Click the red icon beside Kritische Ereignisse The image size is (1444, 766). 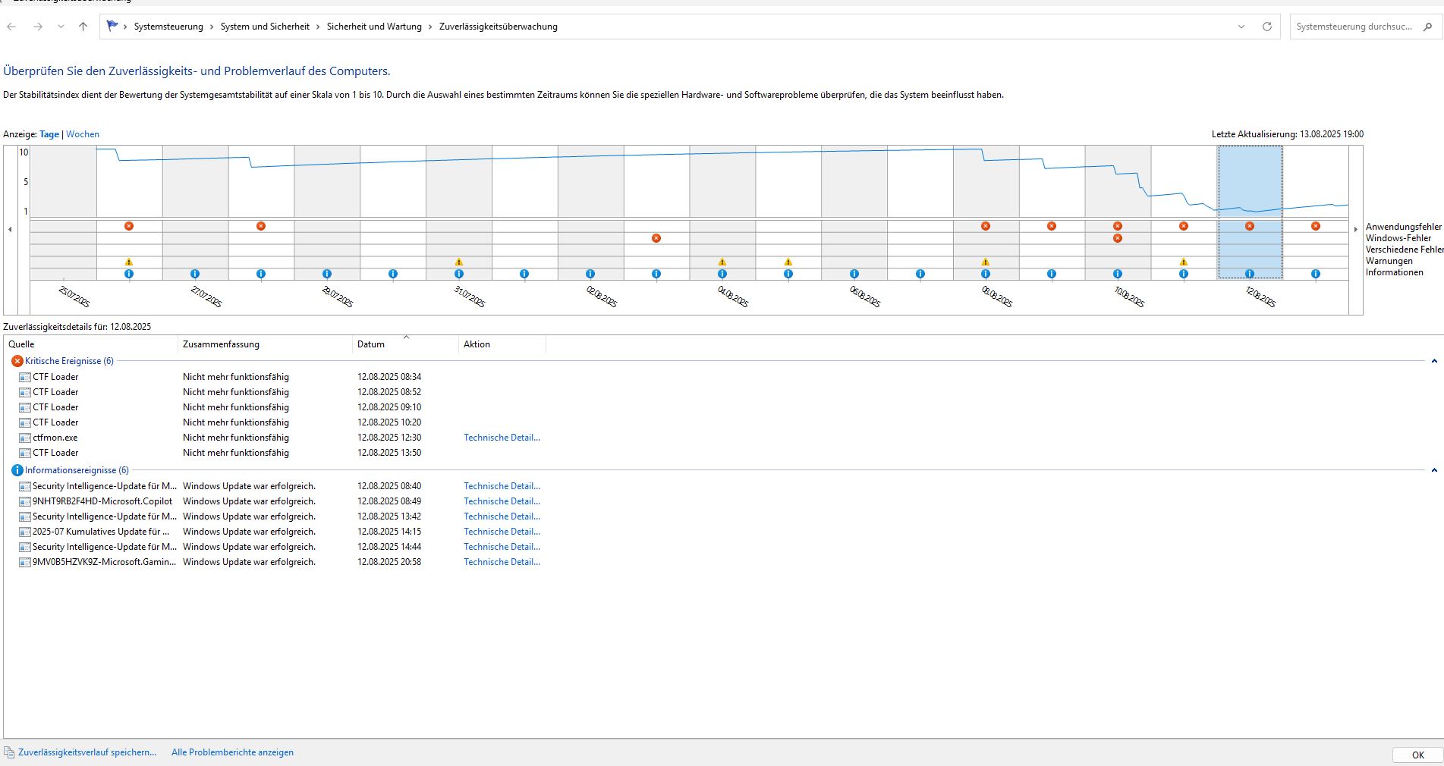17,361
